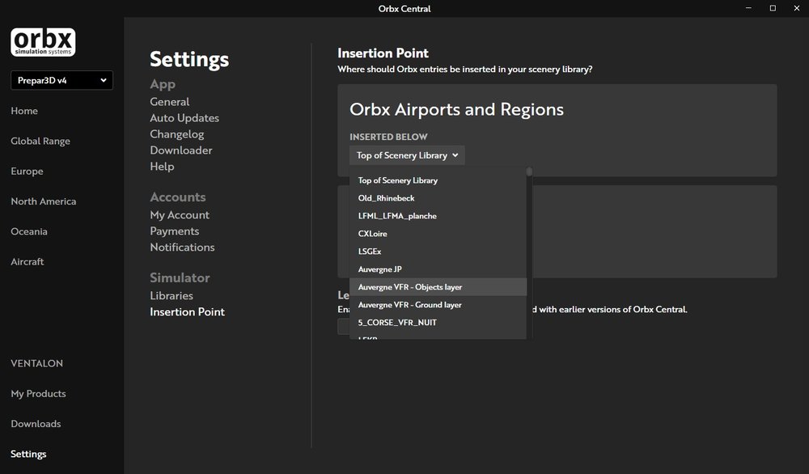
Task: Choose LSGEx from the list
Action: 438,252
